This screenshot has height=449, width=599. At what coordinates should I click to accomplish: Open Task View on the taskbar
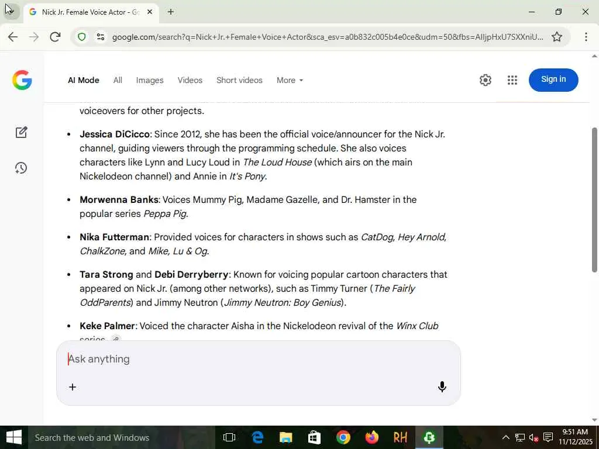[x=229, y=437]
